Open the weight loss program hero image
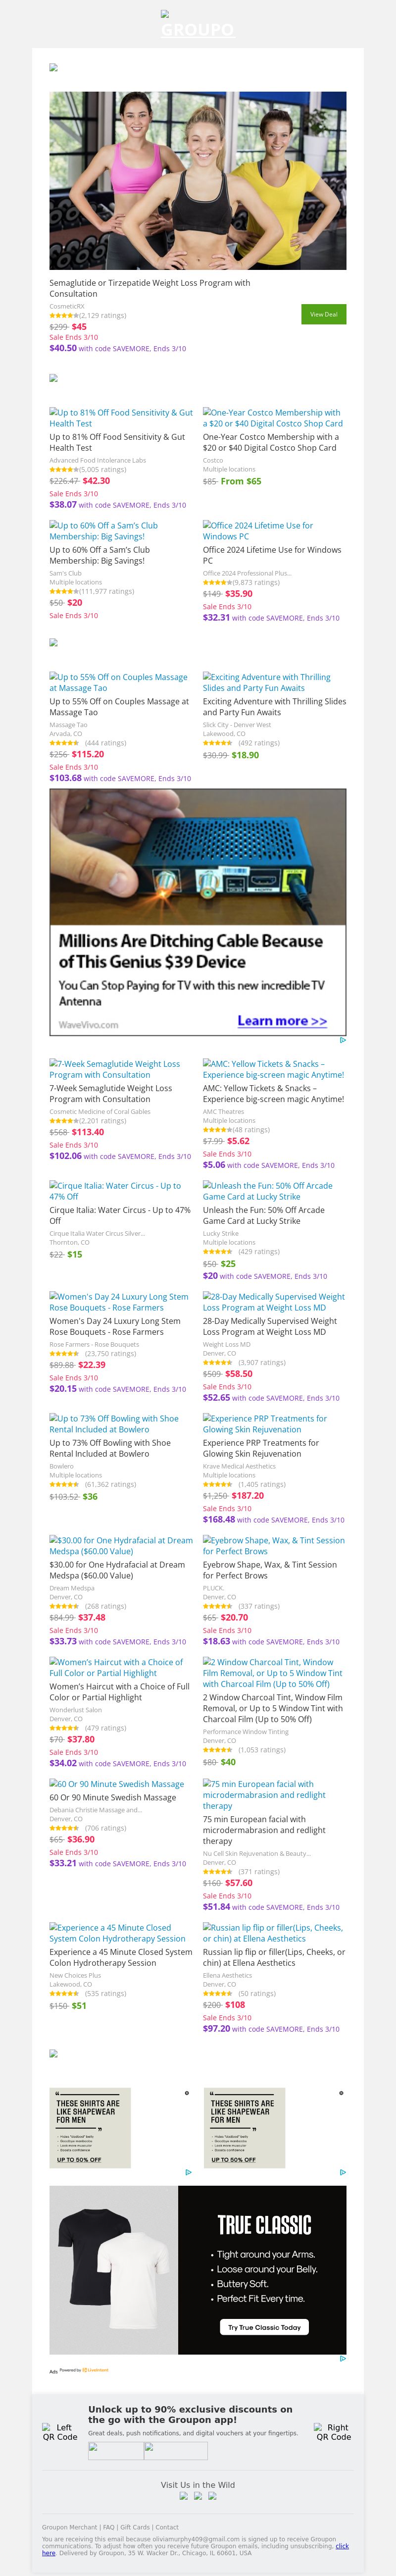The height and width of the screenshot is (2576, 396). tap(198, 181)
